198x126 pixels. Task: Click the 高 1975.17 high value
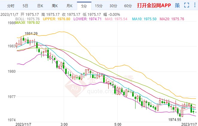click(50, 15)
